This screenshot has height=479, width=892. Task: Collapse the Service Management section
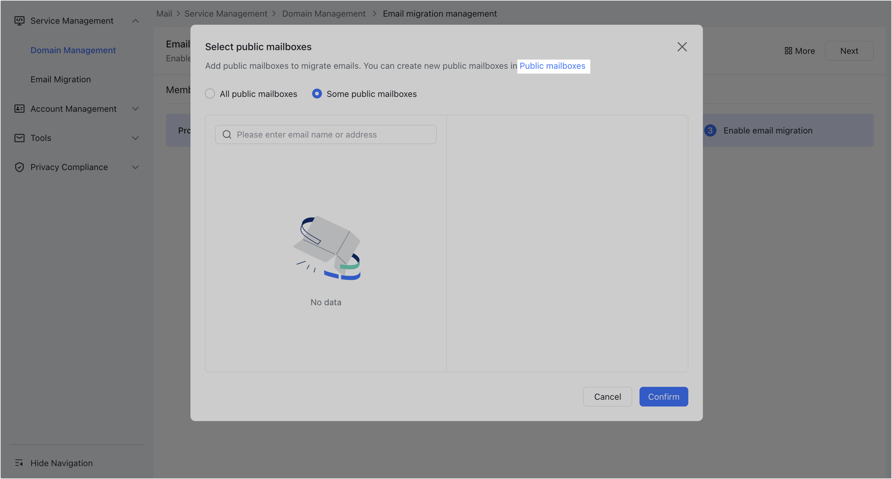coord(136,21)
